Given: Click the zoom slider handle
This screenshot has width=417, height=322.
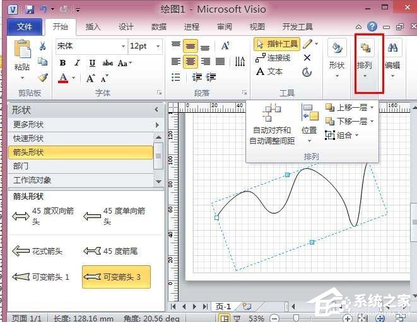Looking at the screenshot, I should (x=296, y=318).
